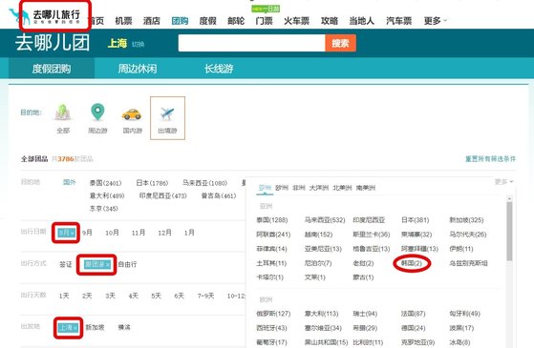Screen dimensions: 534x348
Task: Remove the selected 8月 date filter
Action: click(x=66, y=233)
